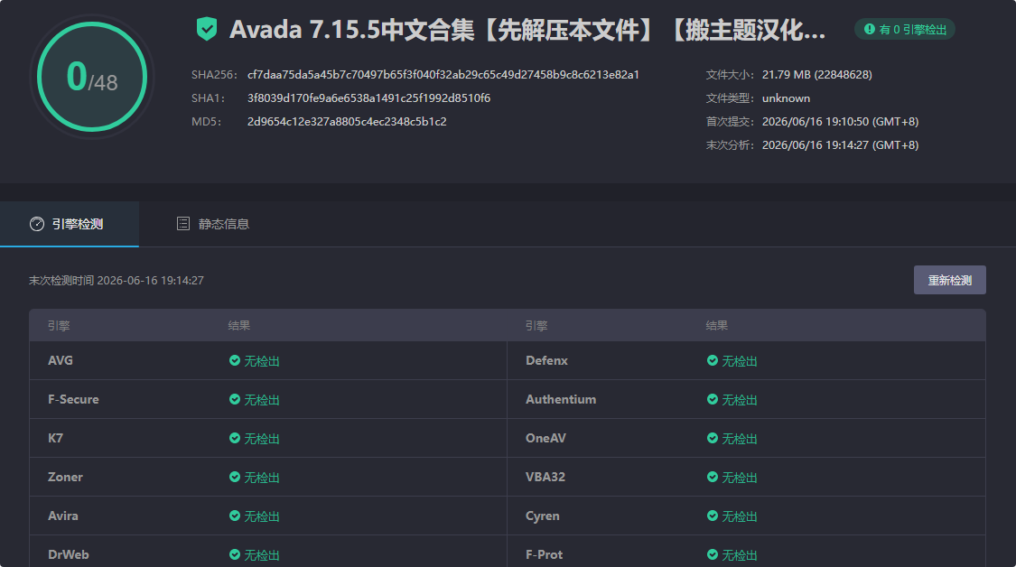Click the green check icon in the Defenx row
The height and width of the screenshot is (567, 1016).
tap(713, 360)
